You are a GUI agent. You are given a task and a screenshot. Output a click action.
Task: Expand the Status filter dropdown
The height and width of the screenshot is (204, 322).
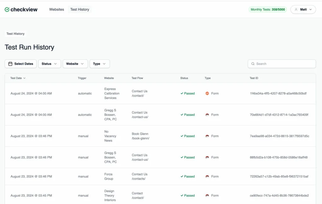point(49,64)
